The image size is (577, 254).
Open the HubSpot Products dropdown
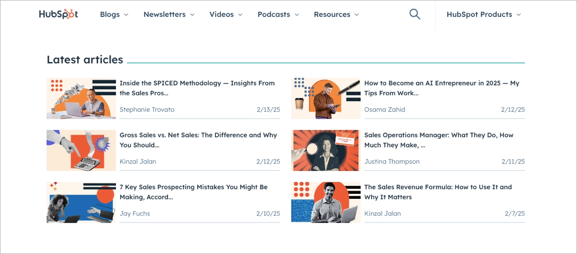(x=483, y=14)
